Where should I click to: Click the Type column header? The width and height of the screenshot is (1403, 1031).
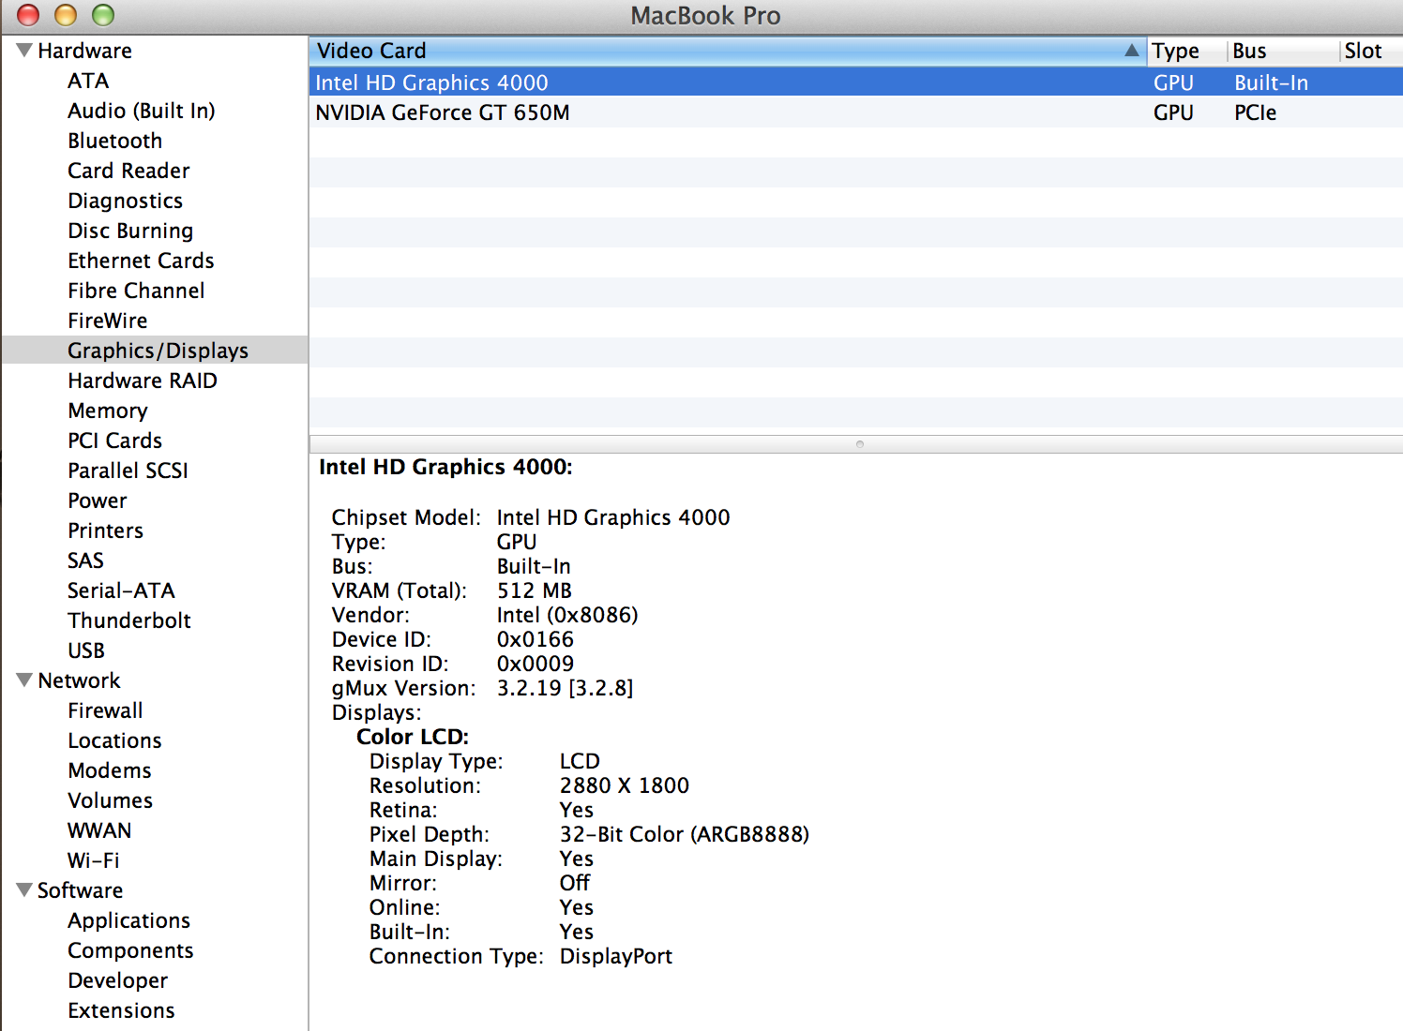click(x=1186, y=51)
